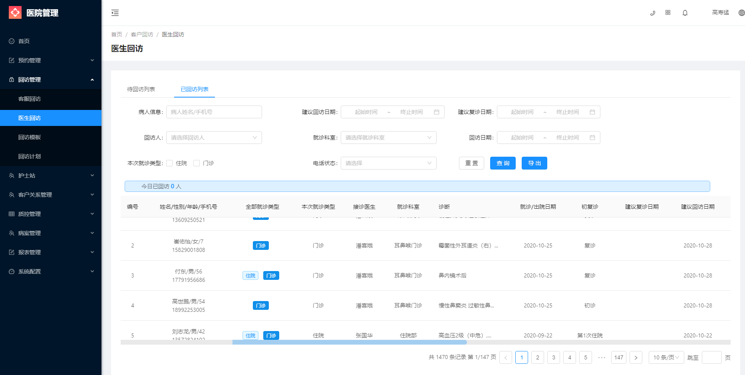Click diagnosis 鼻内镜术后
This screenshot has height=375, width=745.
(453, 275)
